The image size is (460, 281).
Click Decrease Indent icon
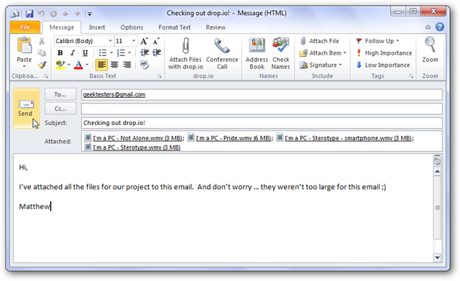(144, 52)
